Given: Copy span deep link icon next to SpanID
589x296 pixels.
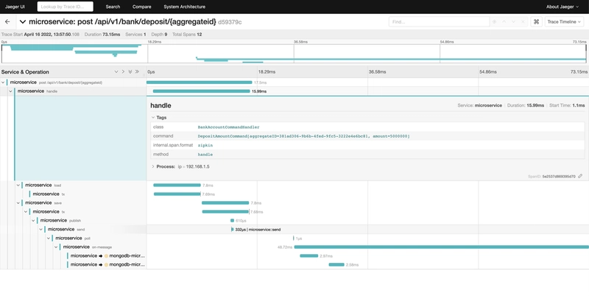Looking at the screenshot, I should pos(580,177).
